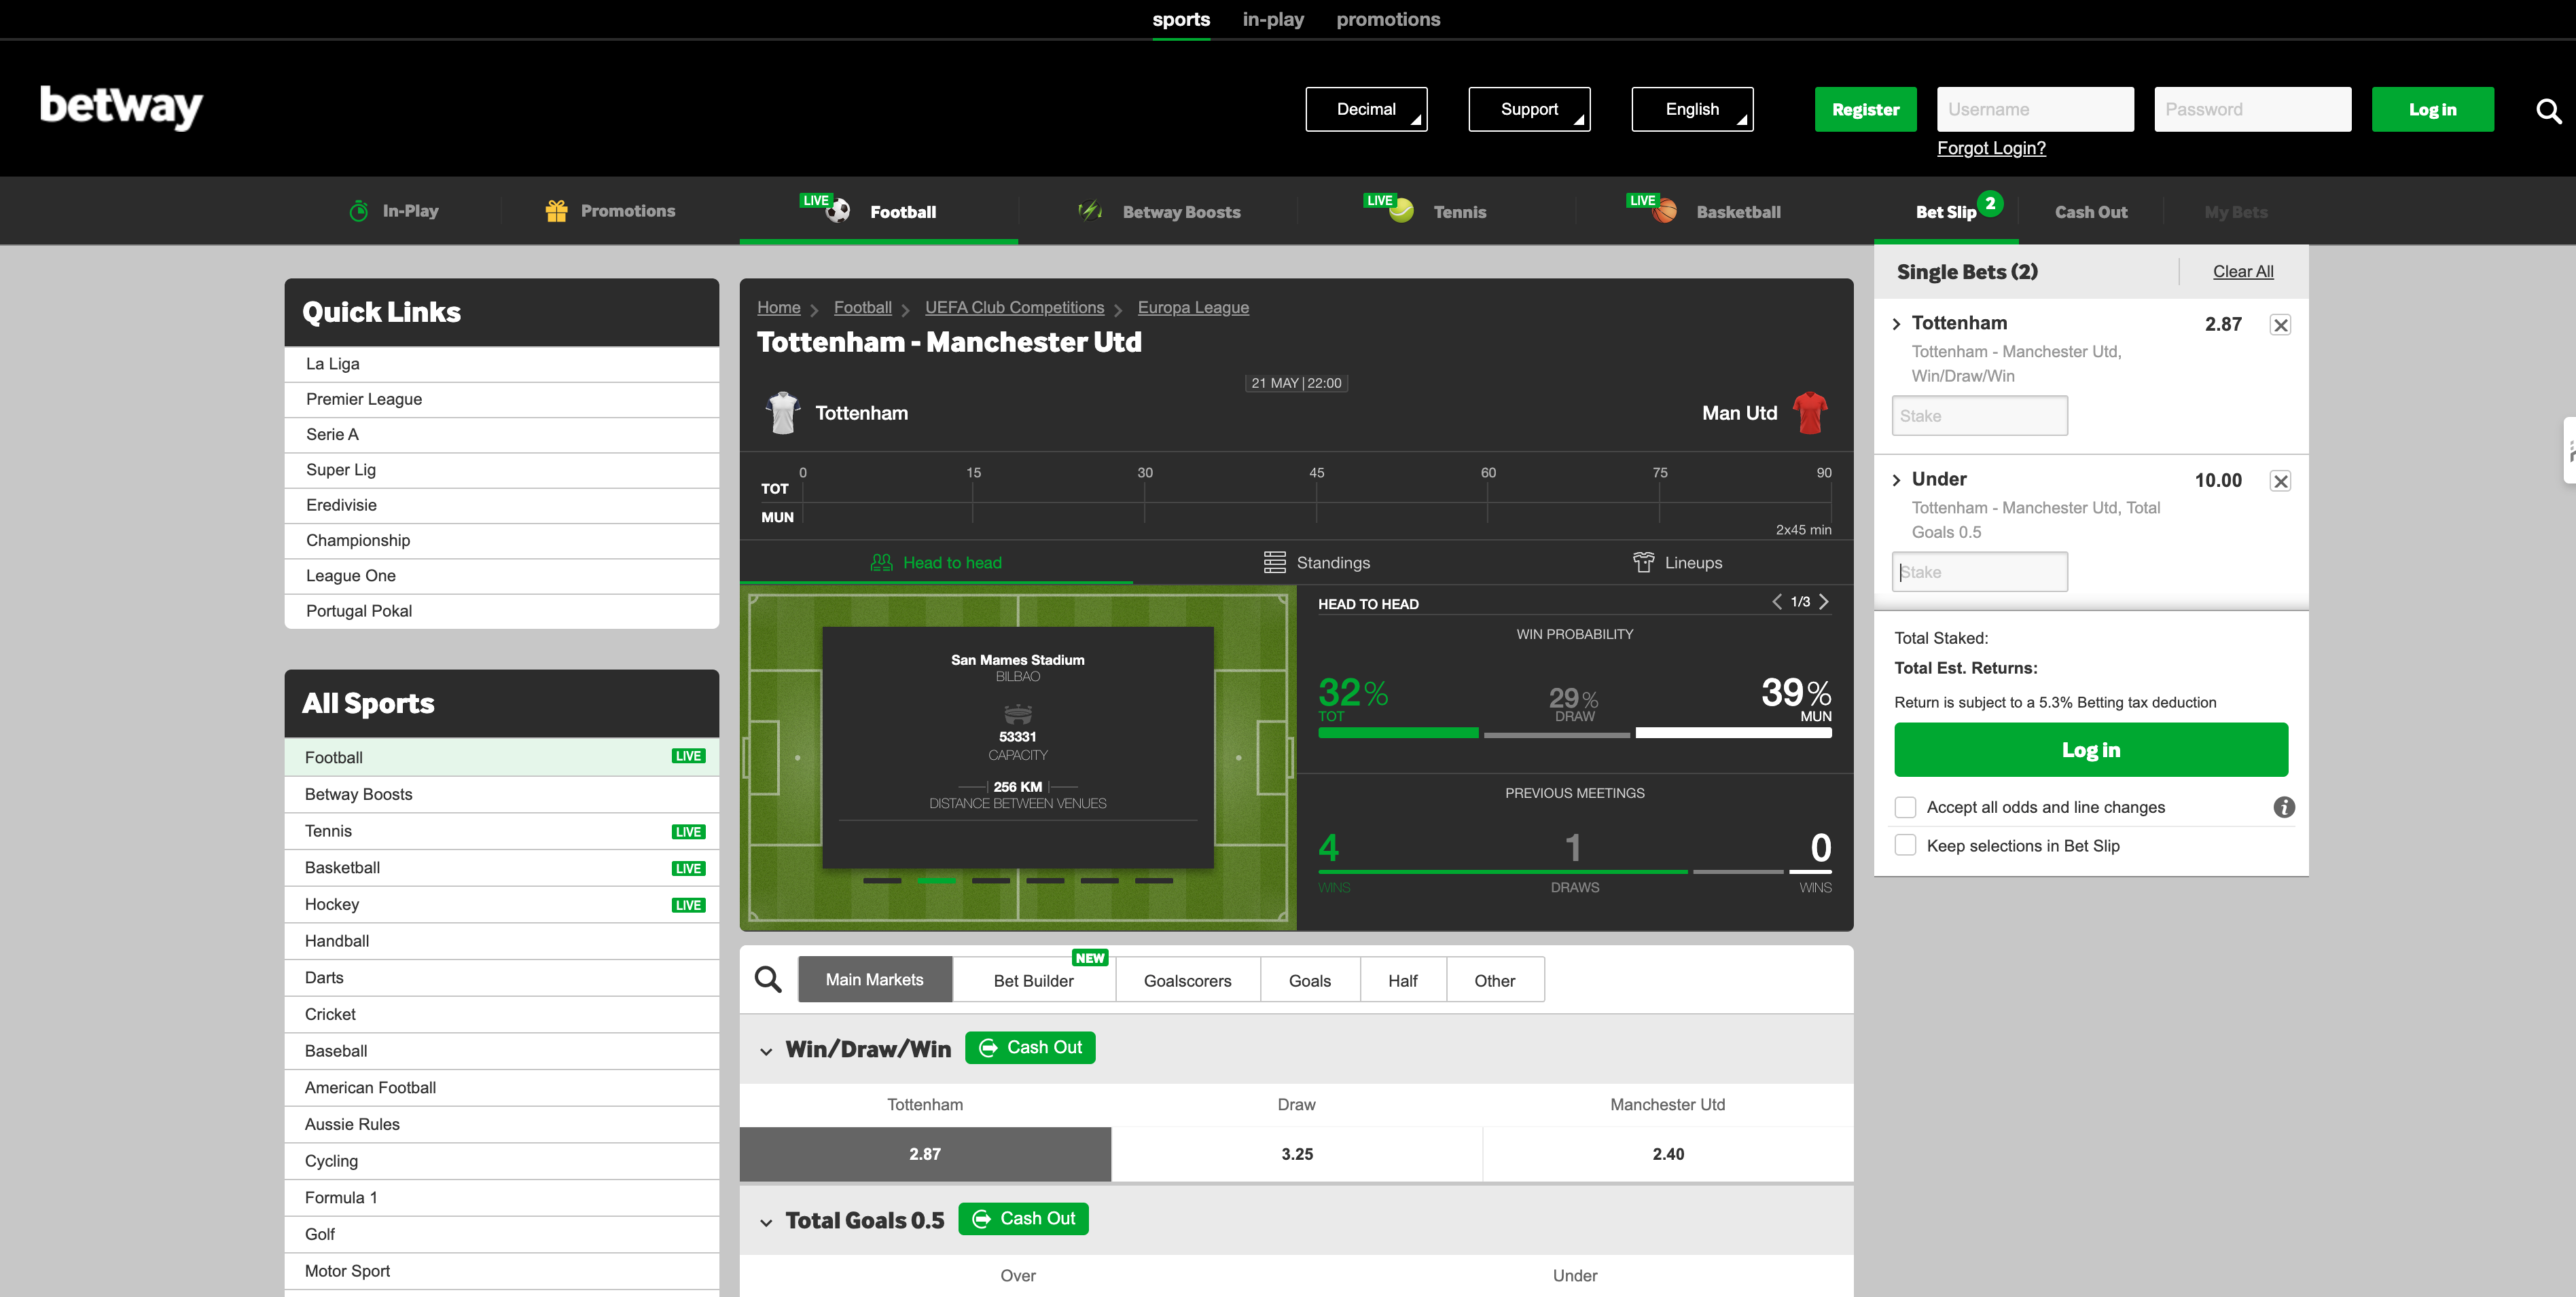Click the large Log in button in bet slip
This screenshot has width=2576, height=1297.
click(2090, 750)
